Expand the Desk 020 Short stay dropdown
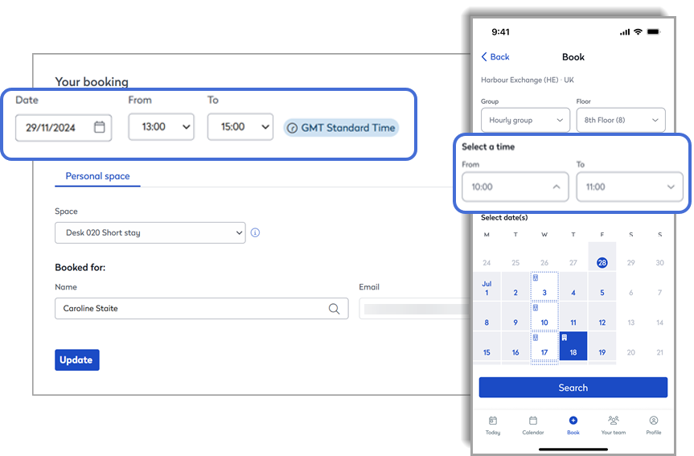Viewport: 694px width, 456px height. pos(150,233)
